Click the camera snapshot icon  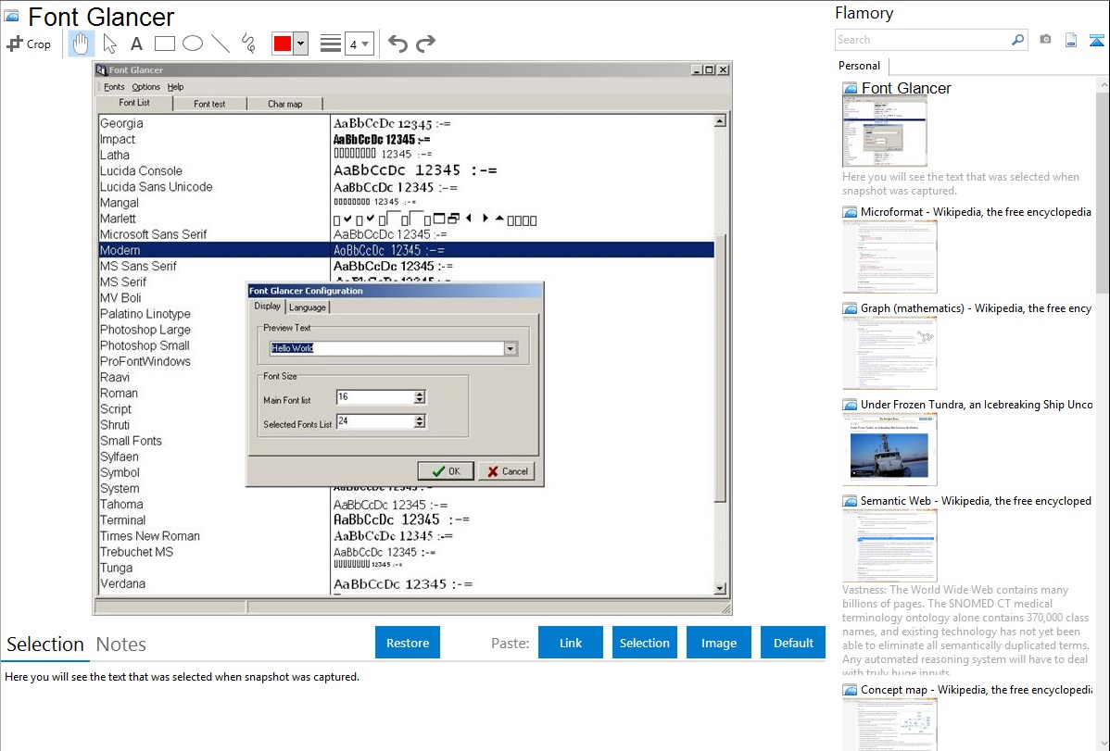tap(1045, 40)
